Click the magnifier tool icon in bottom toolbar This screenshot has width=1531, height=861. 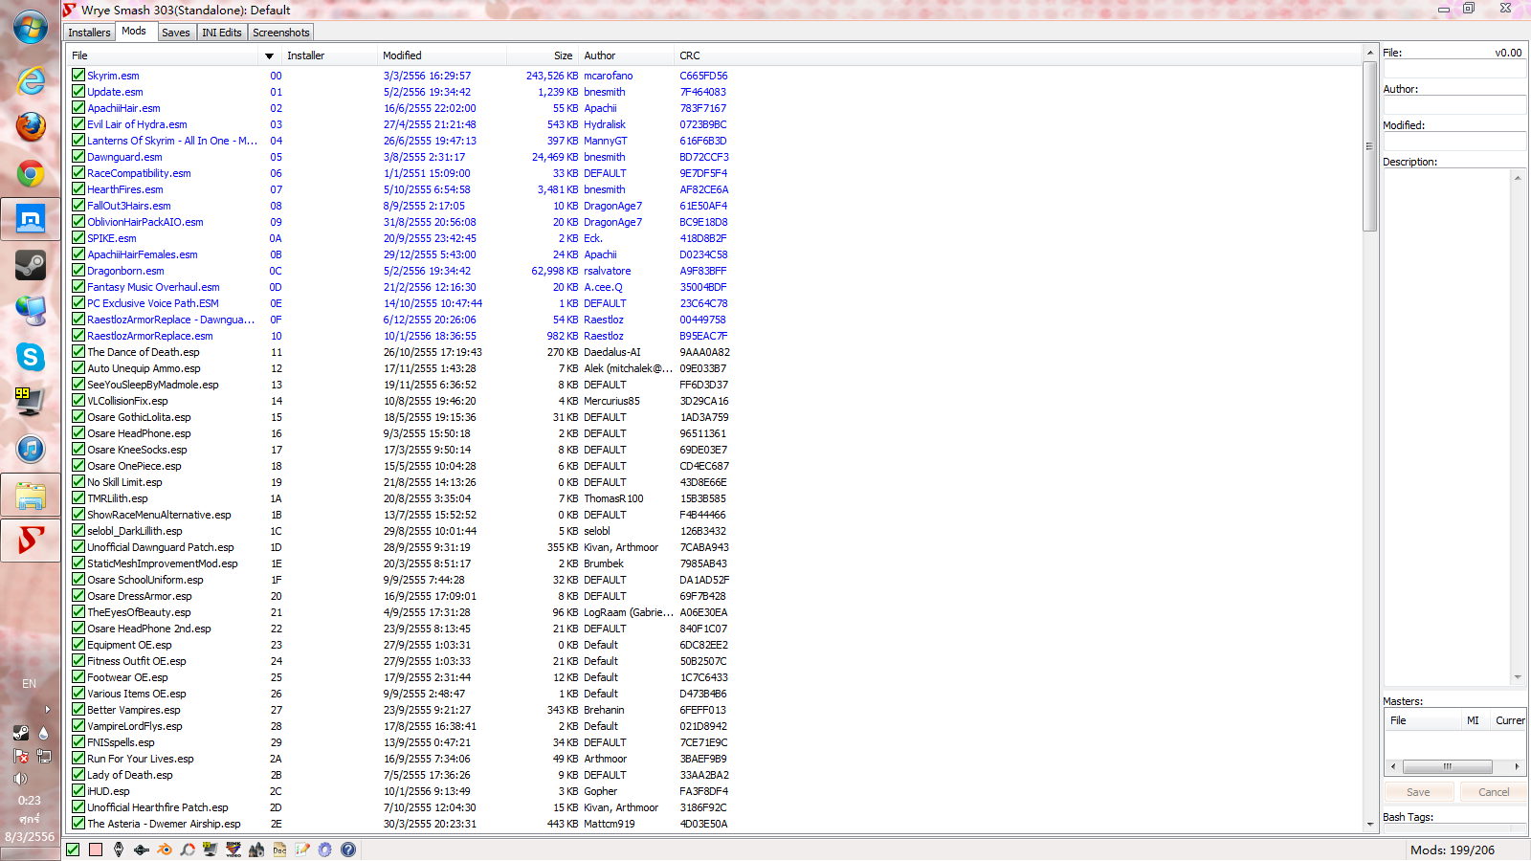[x=188, y=850]
